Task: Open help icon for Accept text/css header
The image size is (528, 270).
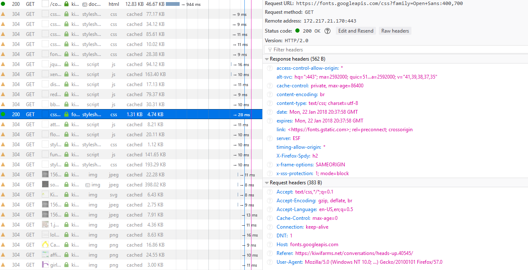Action: (x=270, y=192)
